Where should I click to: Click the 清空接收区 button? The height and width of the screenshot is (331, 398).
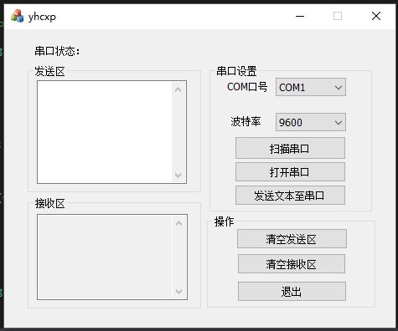pyautogui.click(x=292, y=263)
